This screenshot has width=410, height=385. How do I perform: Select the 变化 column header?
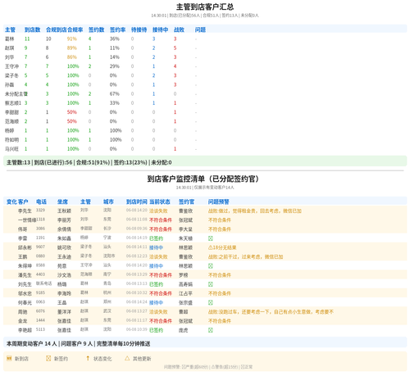[x=11, y=202]
